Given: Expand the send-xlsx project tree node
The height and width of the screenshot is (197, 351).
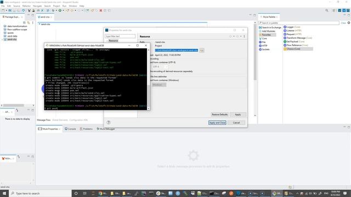Looking at the screenshot, I should pyautogui.click(x=2, y=39).
